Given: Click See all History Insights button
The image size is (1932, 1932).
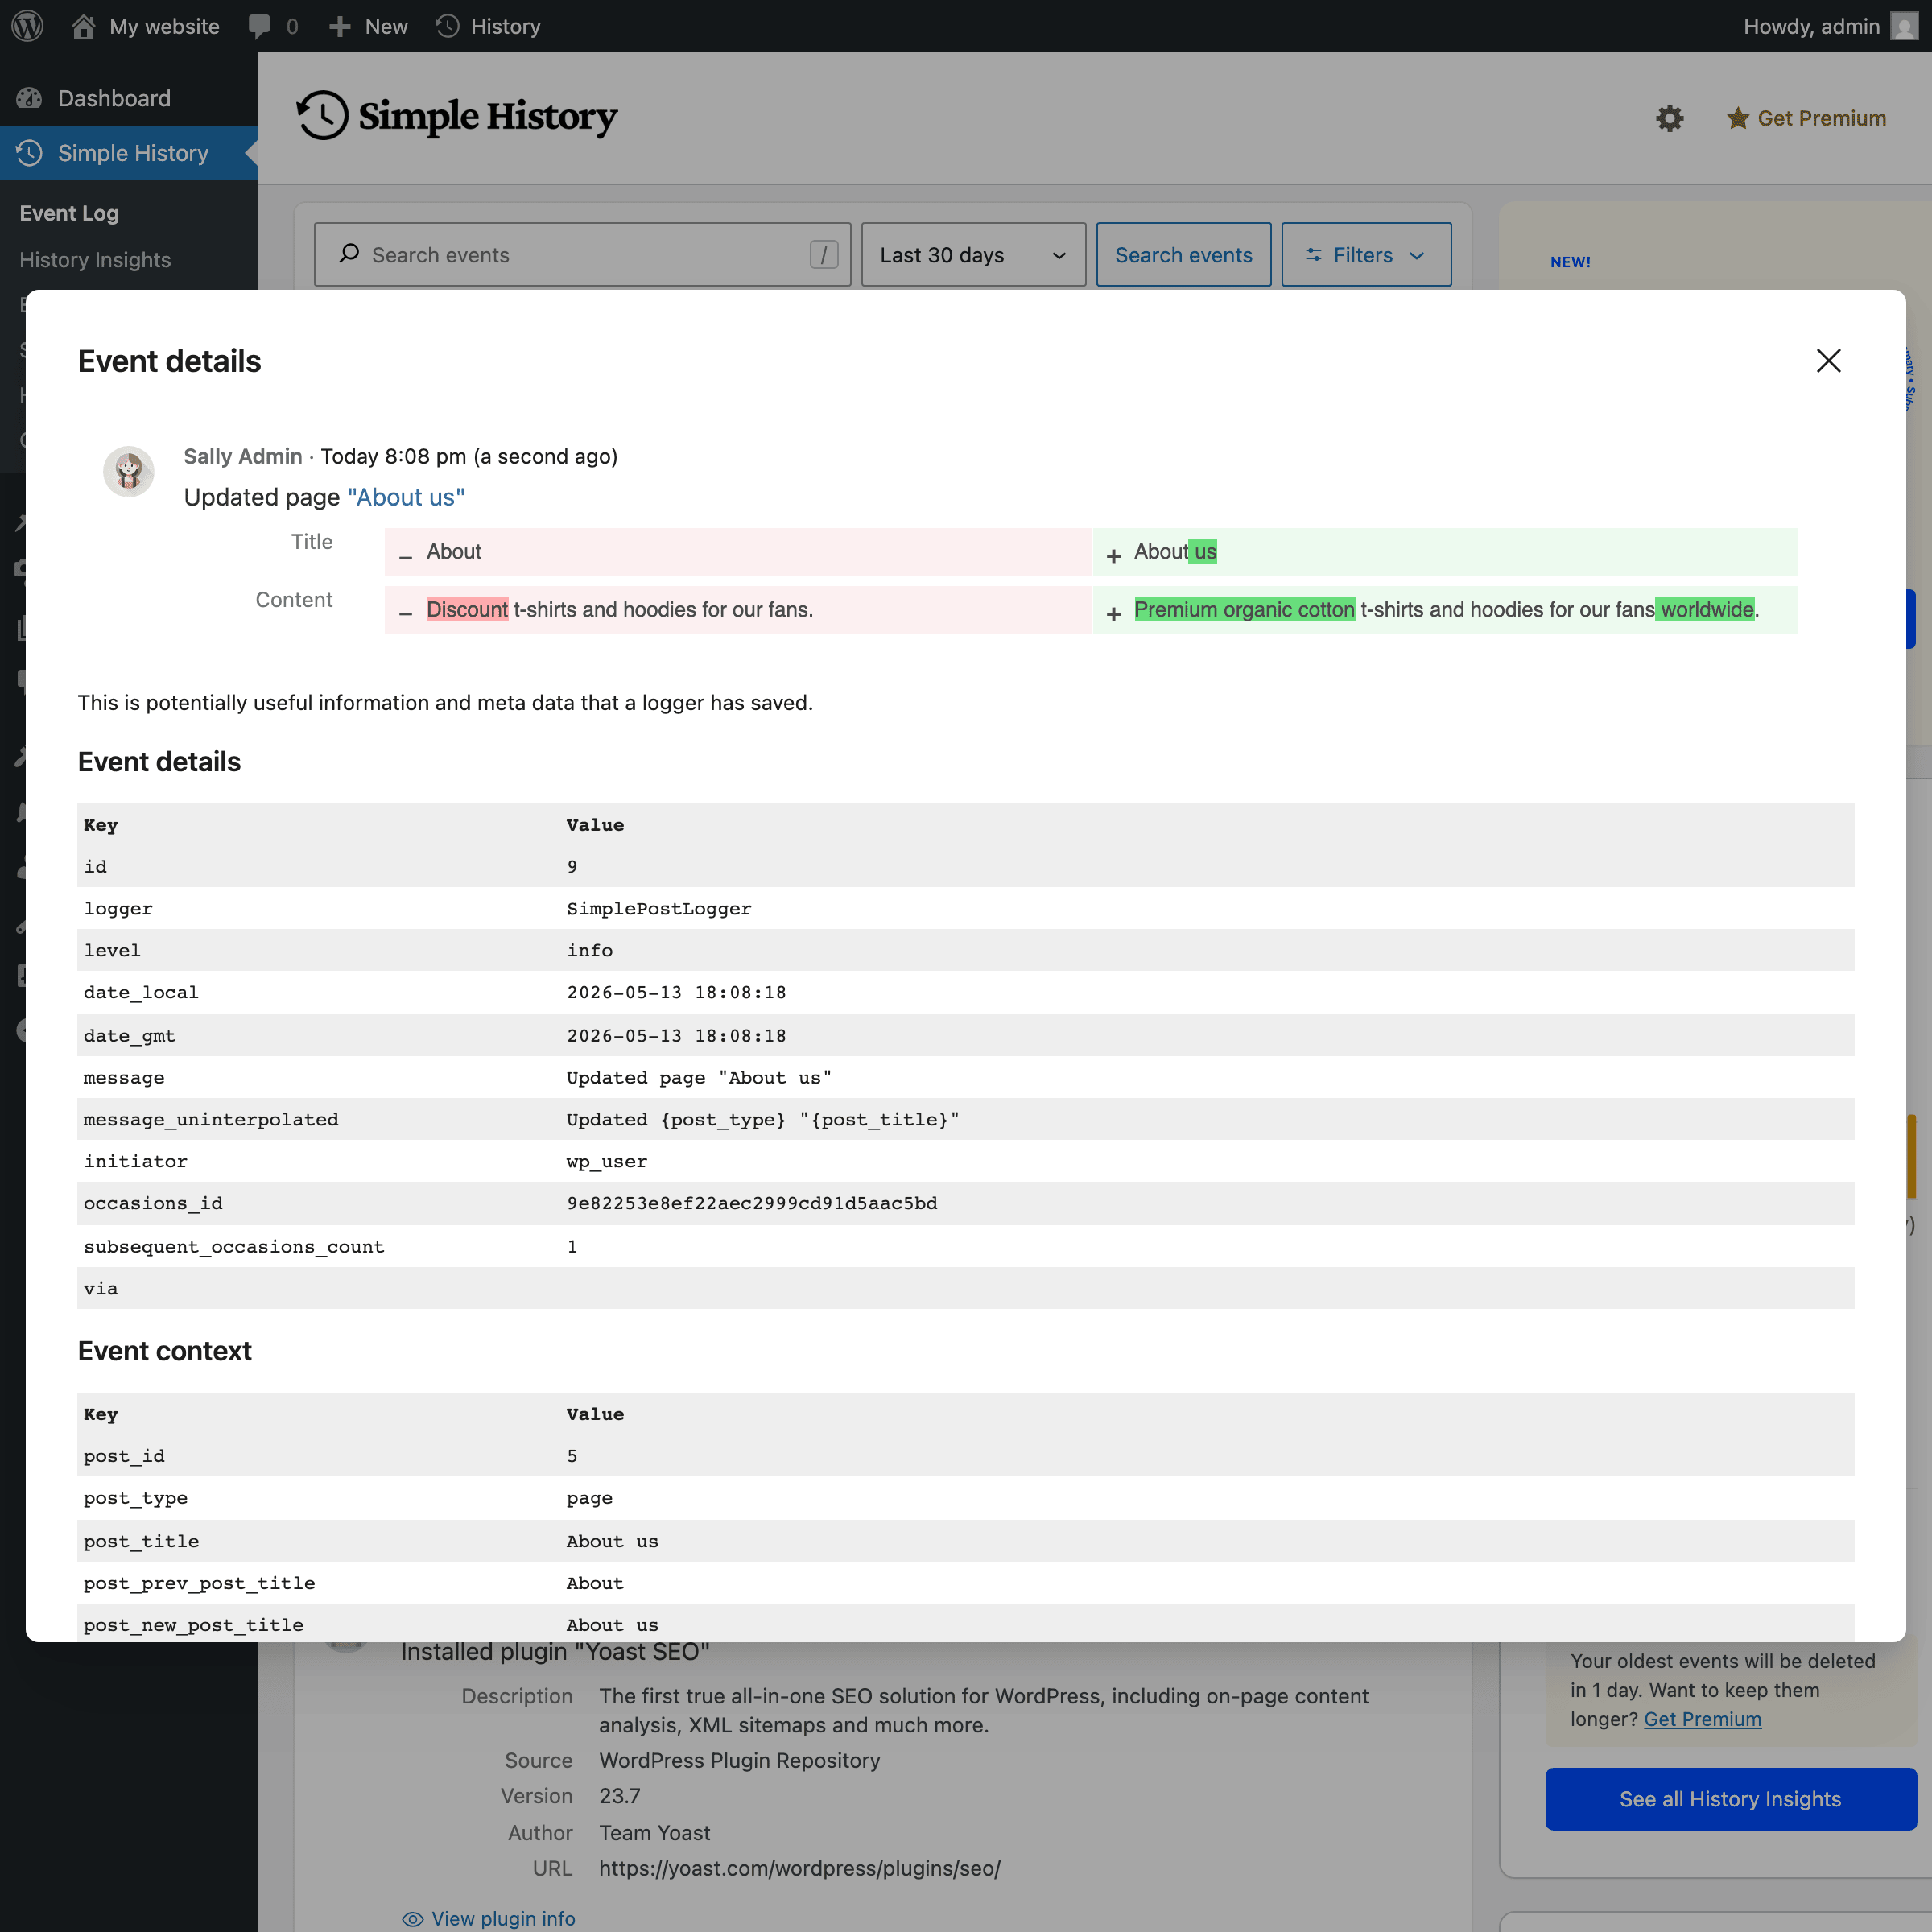Looking at the screenshot, I should coord(1730,1799).
